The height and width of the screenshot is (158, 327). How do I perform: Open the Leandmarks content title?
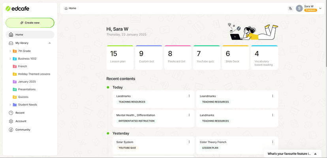pyautogui.click(x=208, y=96)
